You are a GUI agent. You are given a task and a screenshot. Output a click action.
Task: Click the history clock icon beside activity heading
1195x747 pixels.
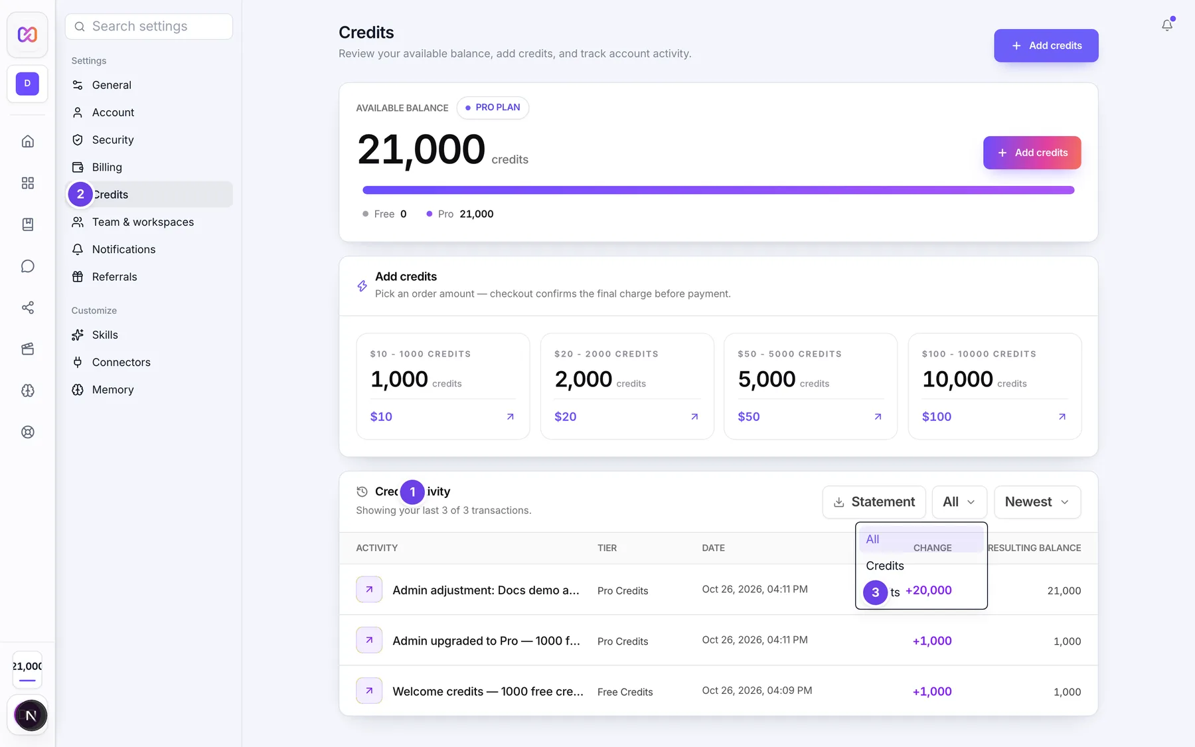[362, 492]
